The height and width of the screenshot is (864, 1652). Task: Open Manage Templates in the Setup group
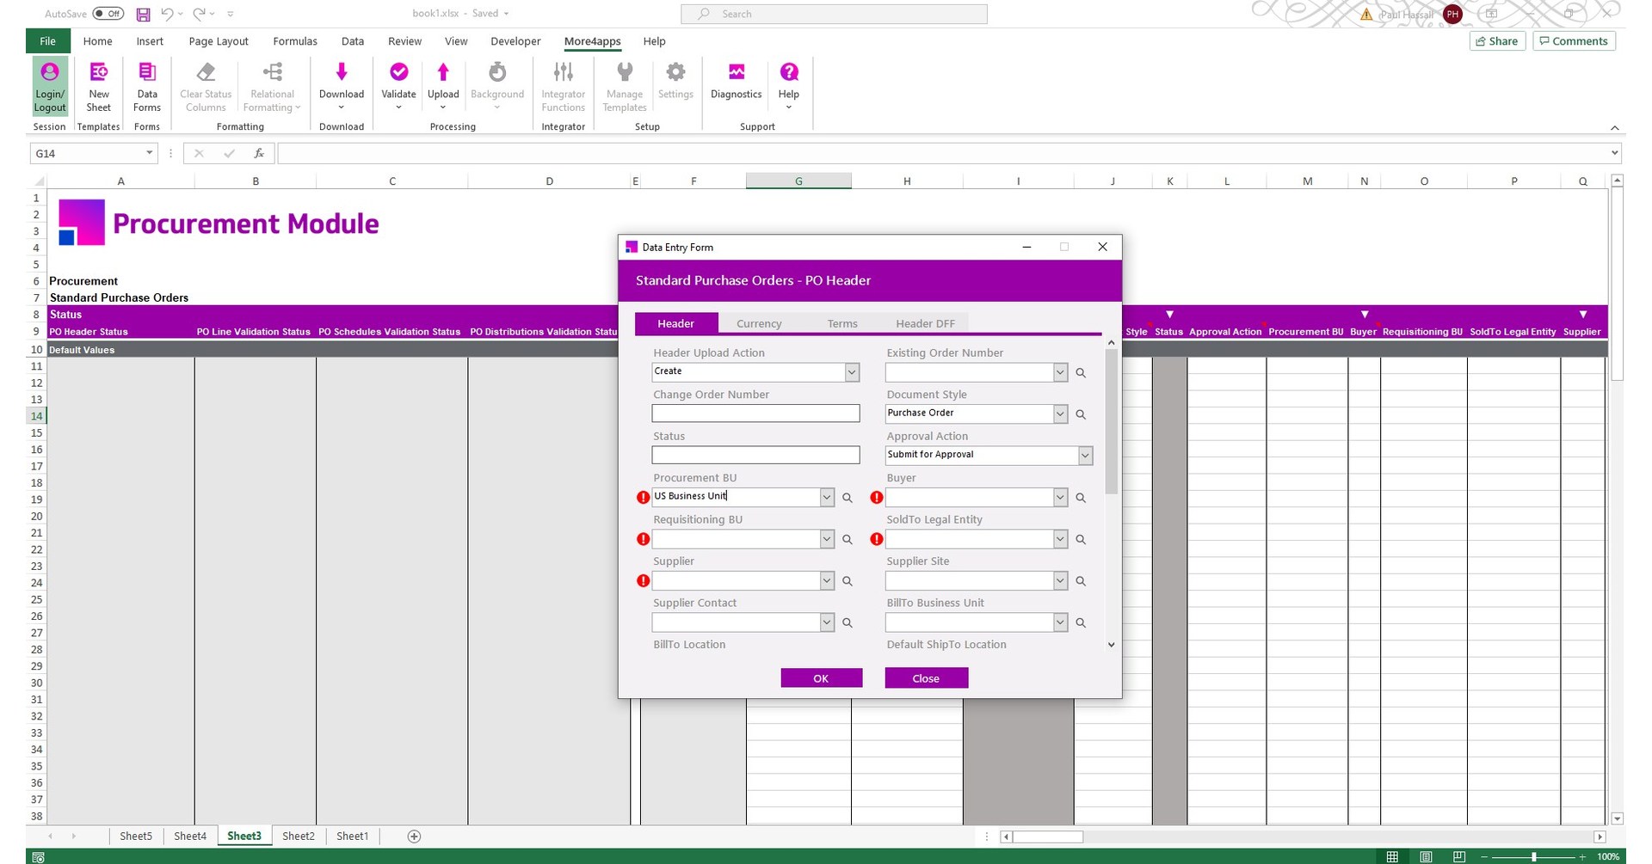coord(624,83)
